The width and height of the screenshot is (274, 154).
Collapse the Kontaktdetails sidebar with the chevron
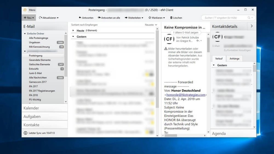252,26
